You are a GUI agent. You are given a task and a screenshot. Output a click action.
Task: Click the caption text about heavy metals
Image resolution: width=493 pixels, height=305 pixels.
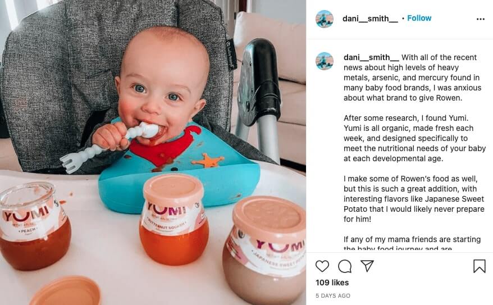tap(413, 78)
